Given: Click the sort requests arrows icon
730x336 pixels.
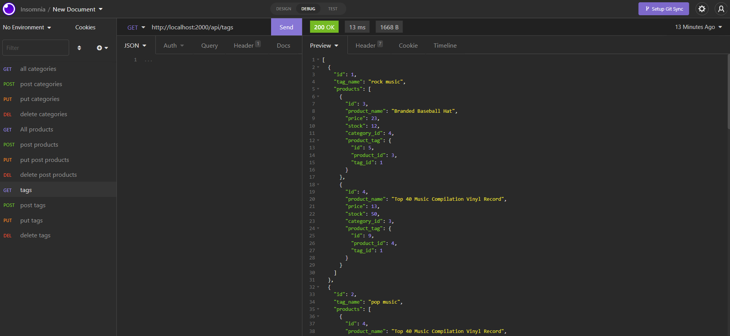Looking at the screenshot, I should click(x=79, y=48).
